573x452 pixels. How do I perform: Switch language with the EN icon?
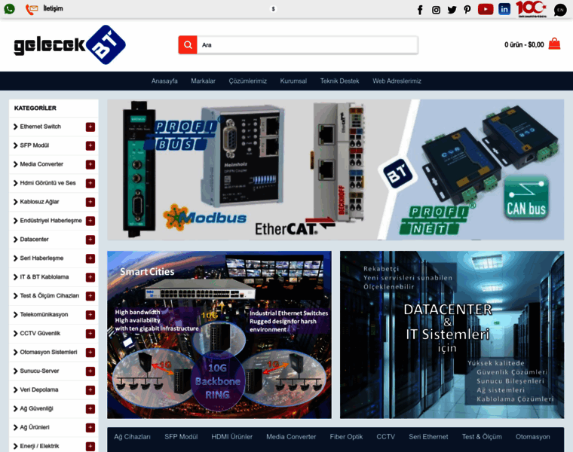click(x=560, y=11)
